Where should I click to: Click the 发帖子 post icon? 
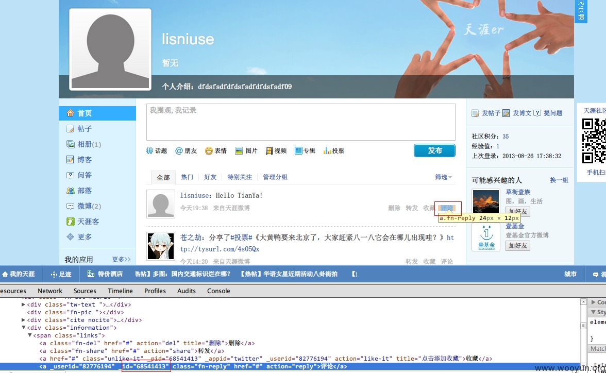click(x=475, y=113)
